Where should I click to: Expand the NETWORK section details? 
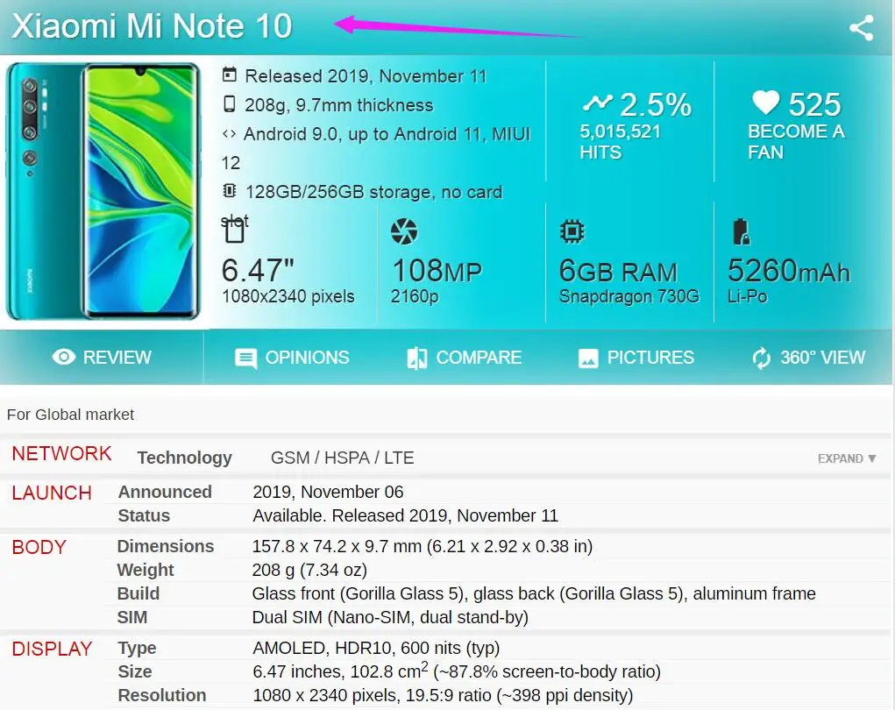(x=847, y=458)
